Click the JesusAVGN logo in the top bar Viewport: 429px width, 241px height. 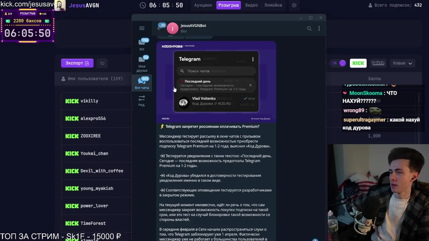[x=84, y=5]
